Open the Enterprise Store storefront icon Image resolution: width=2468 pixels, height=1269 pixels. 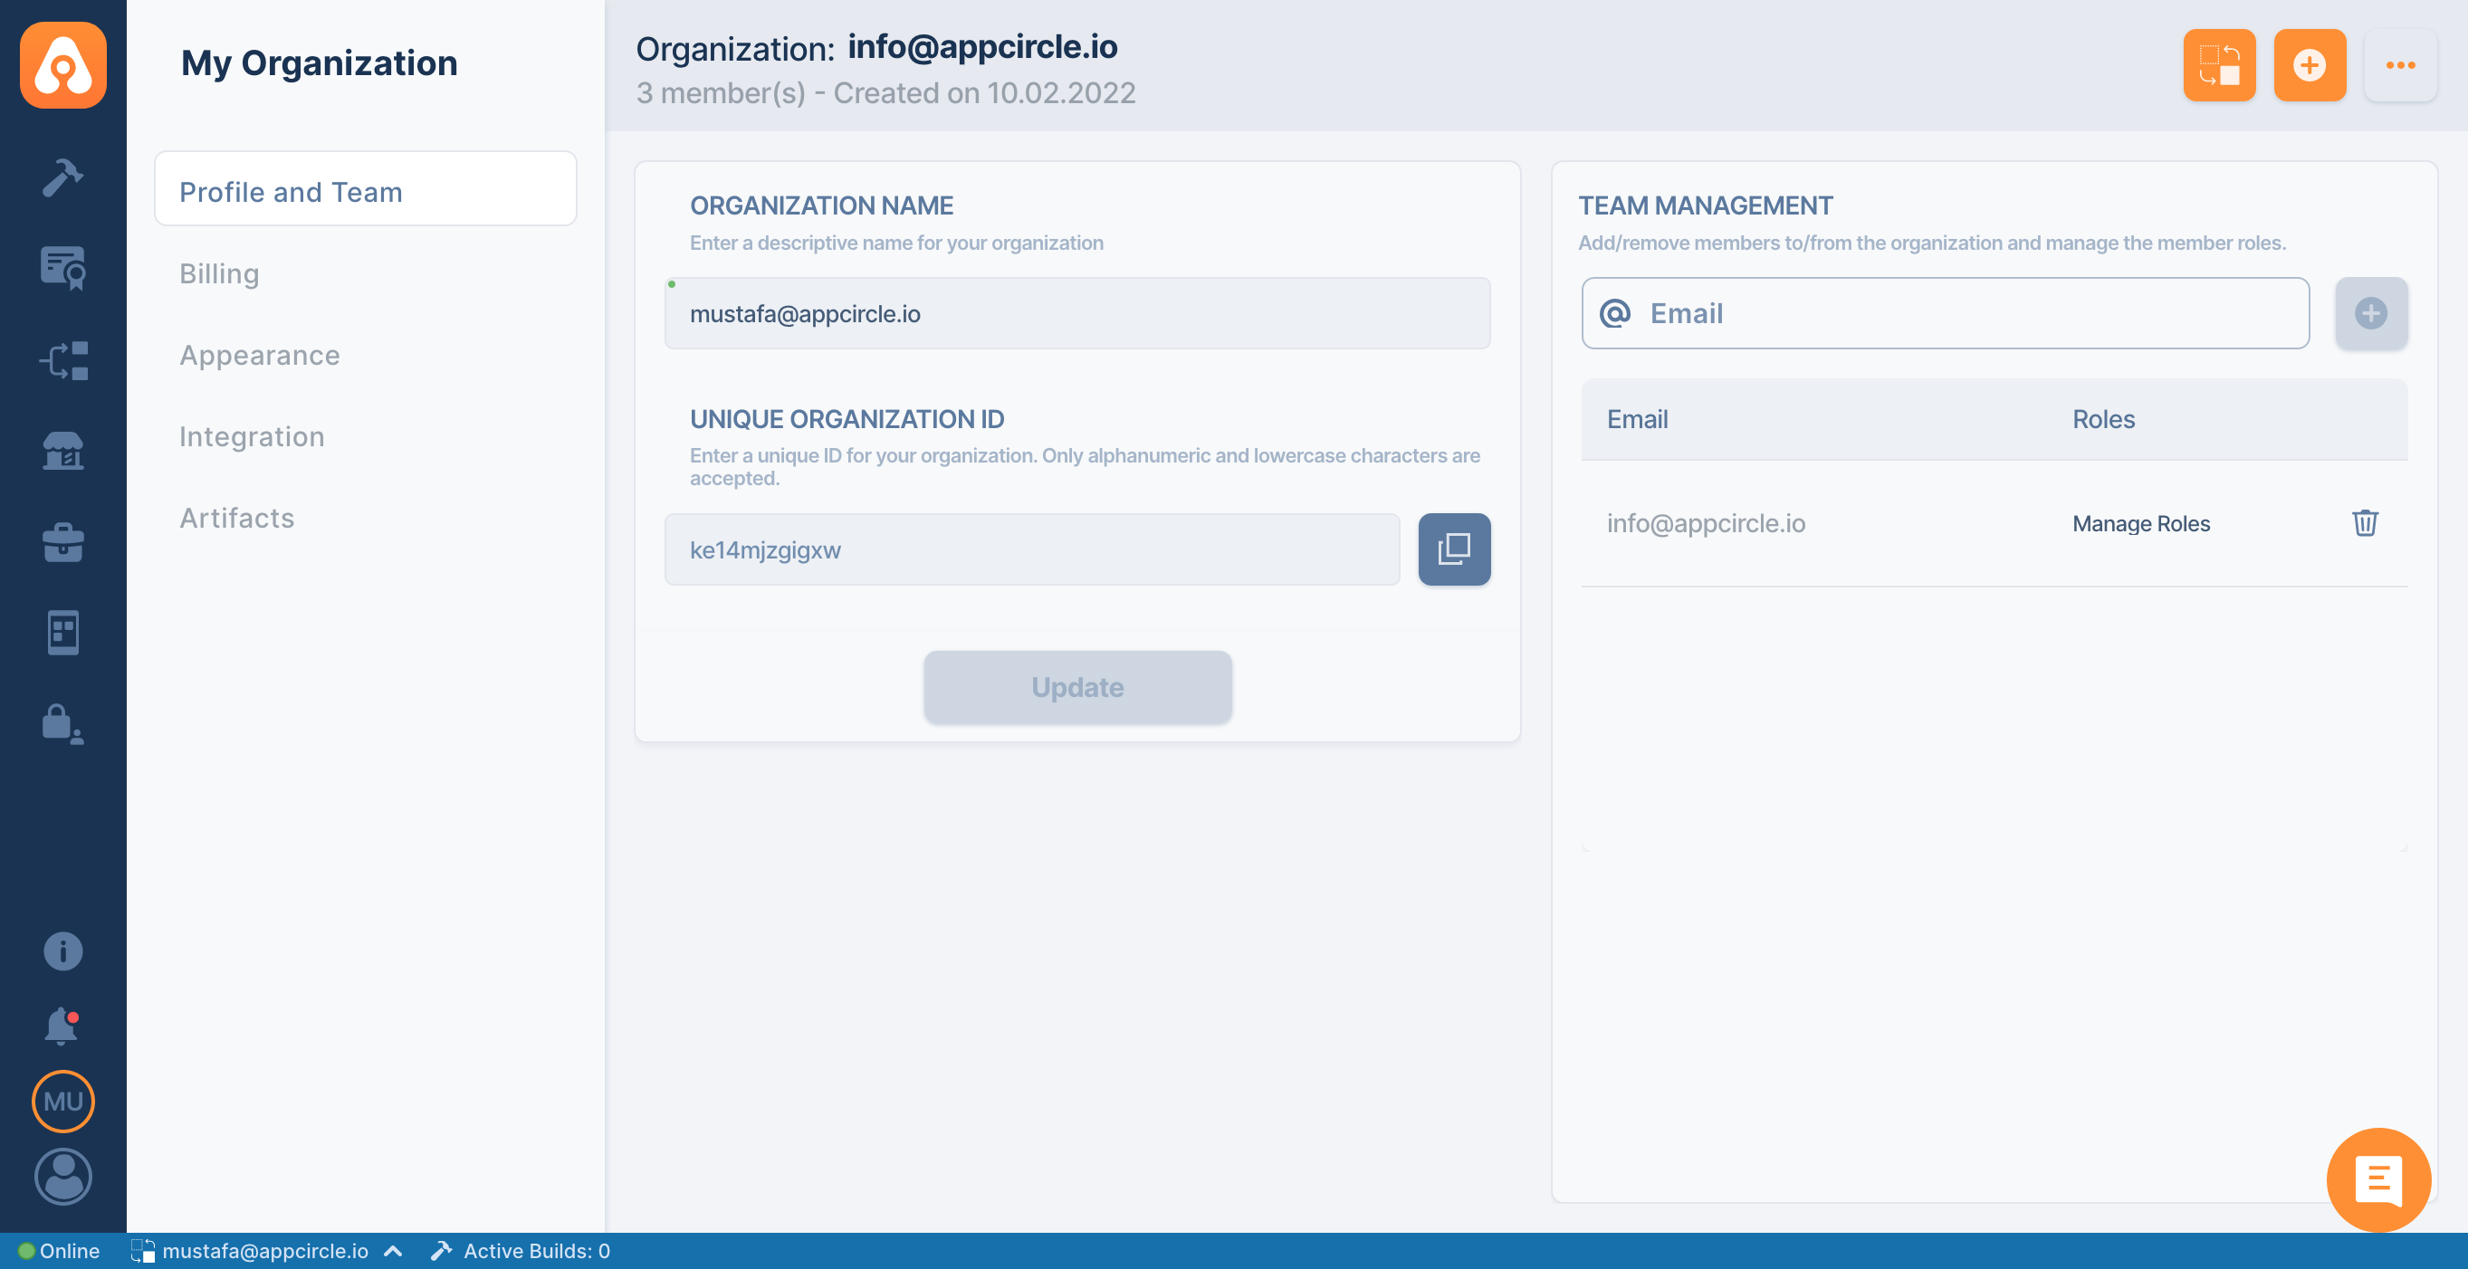tap(63, 450)
